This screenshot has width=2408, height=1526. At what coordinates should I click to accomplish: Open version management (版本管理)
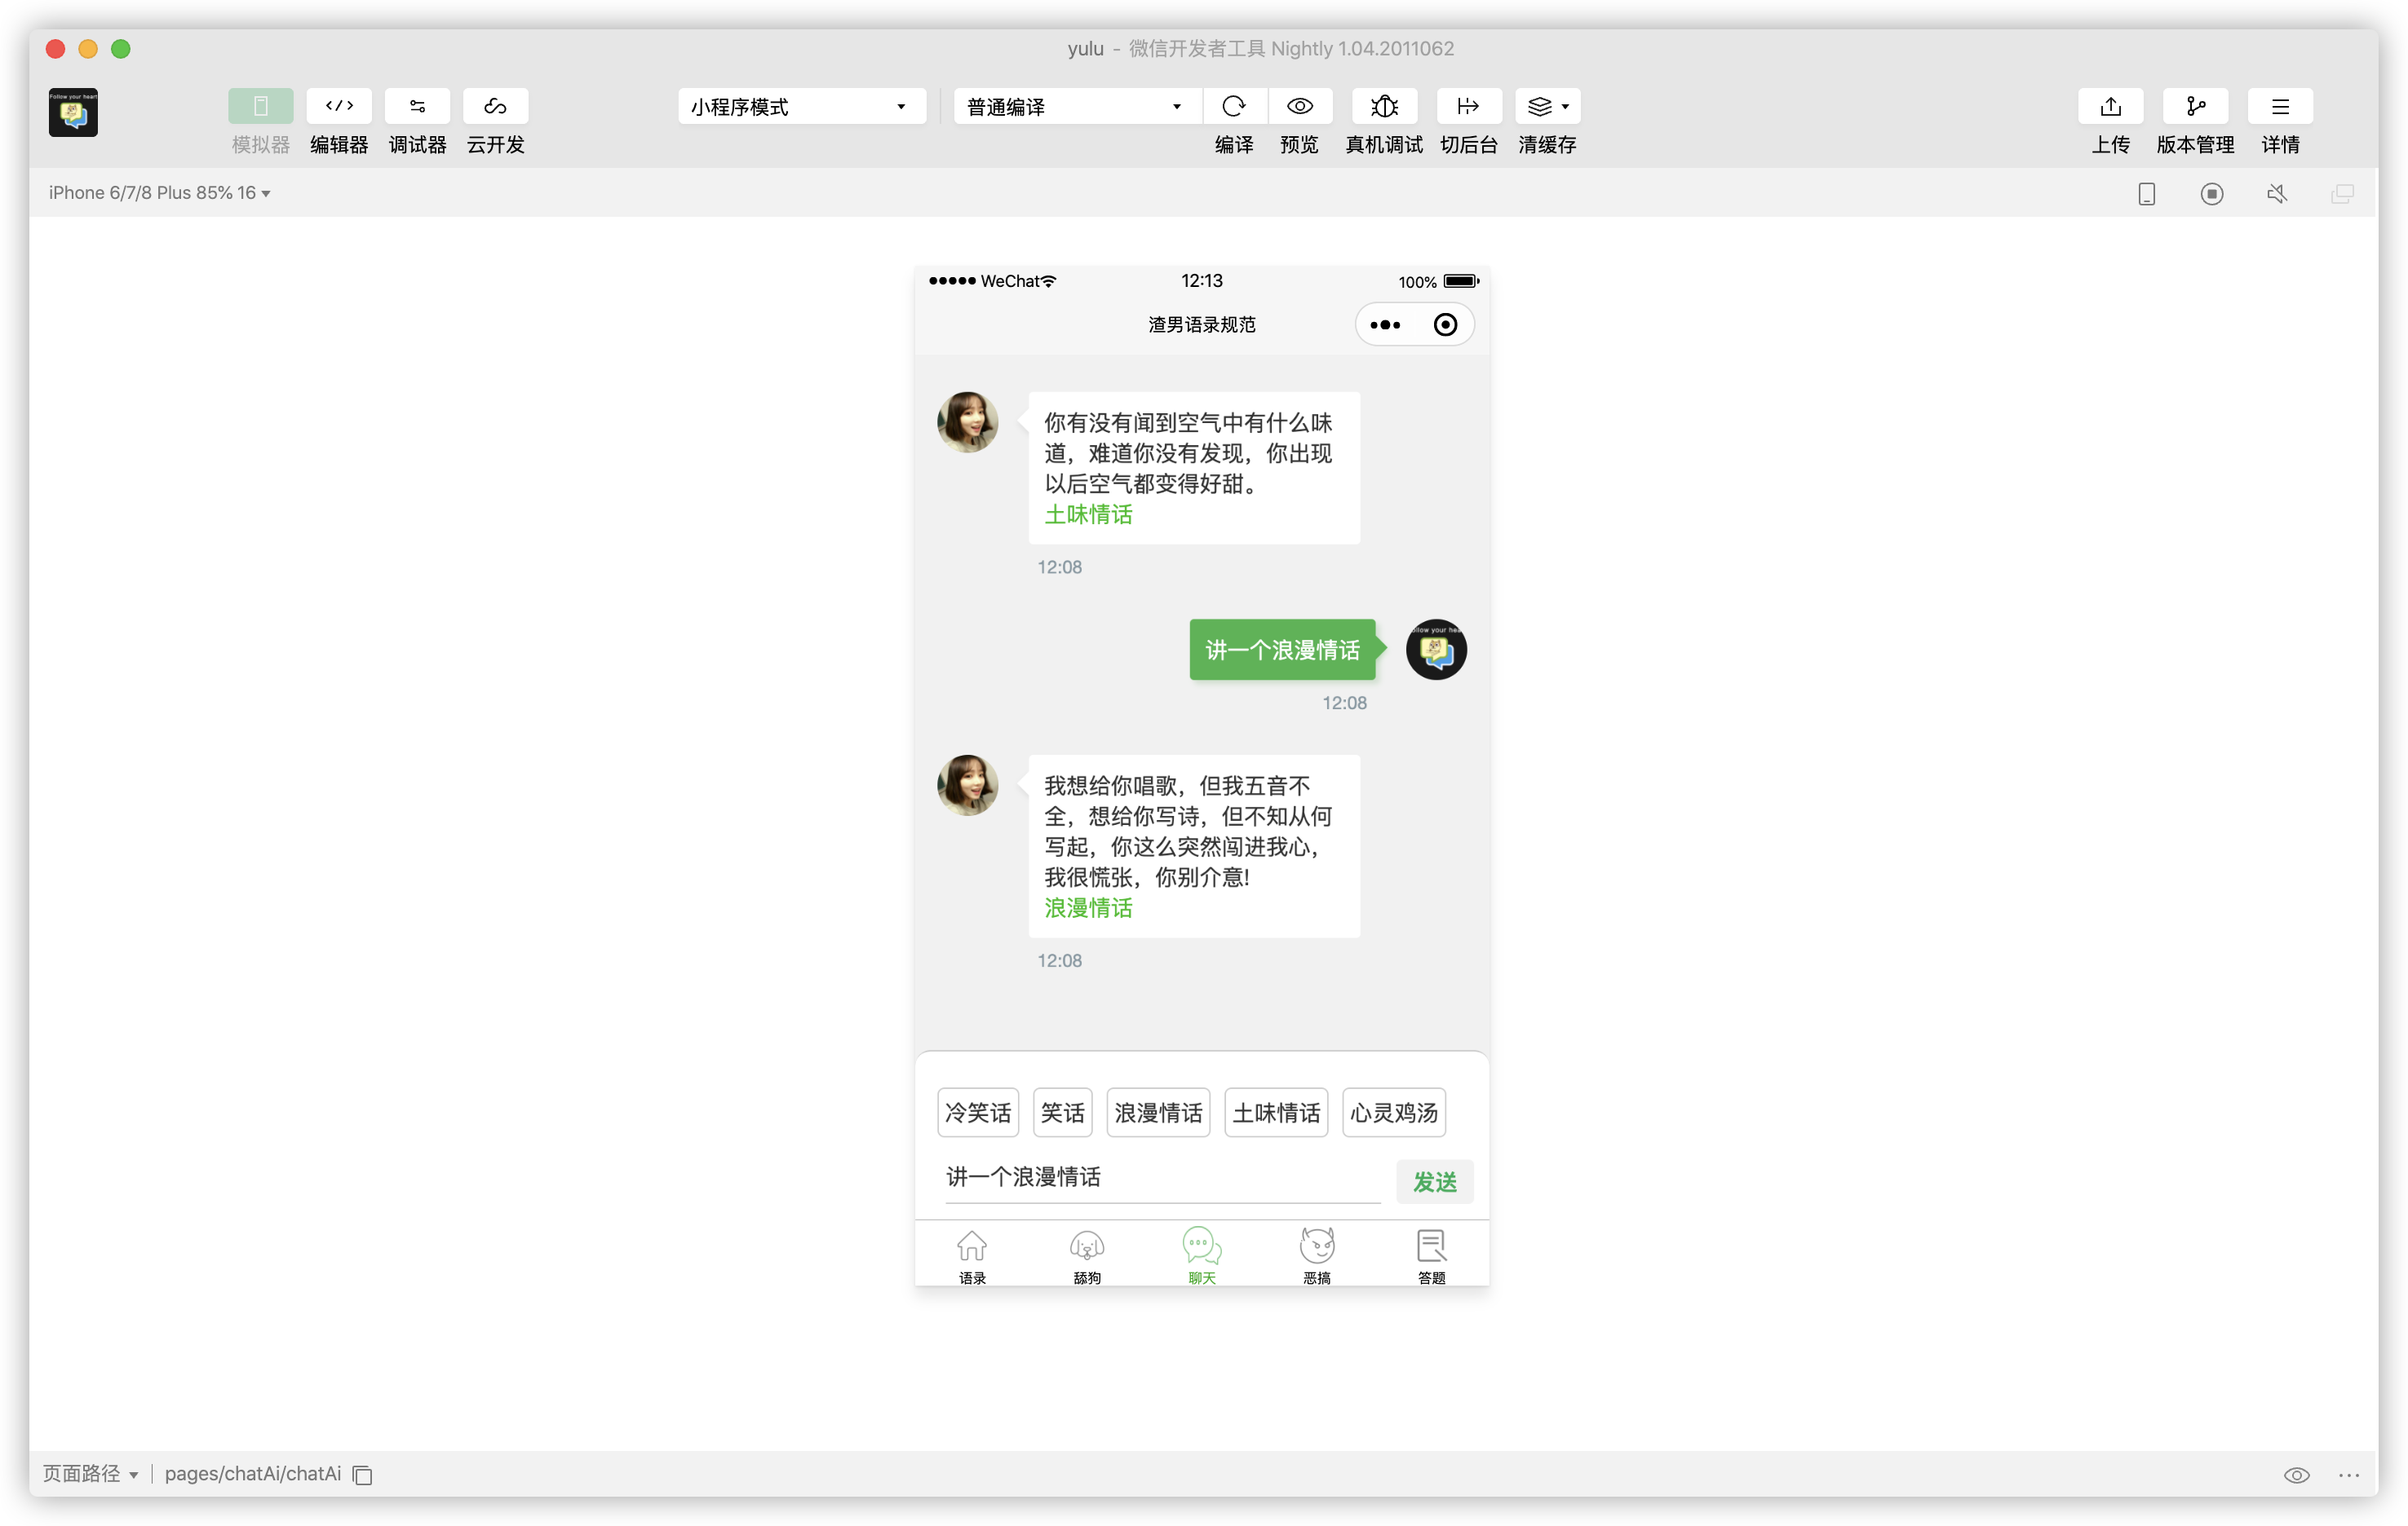(x=2195, y=106)
